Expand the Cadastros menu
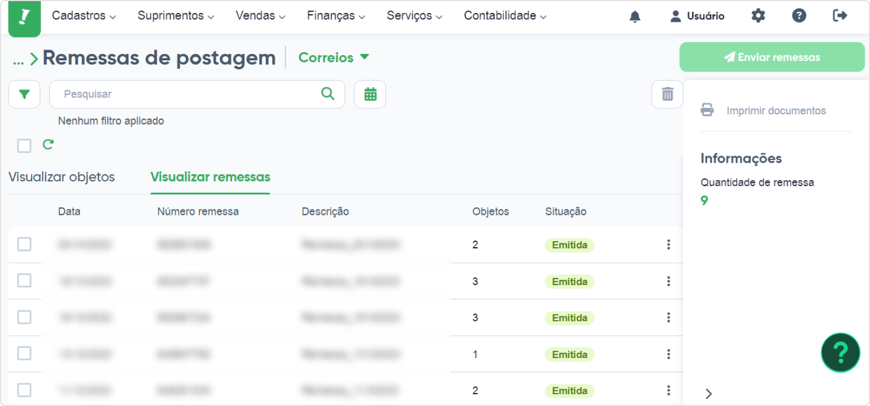 click(84, 16)
